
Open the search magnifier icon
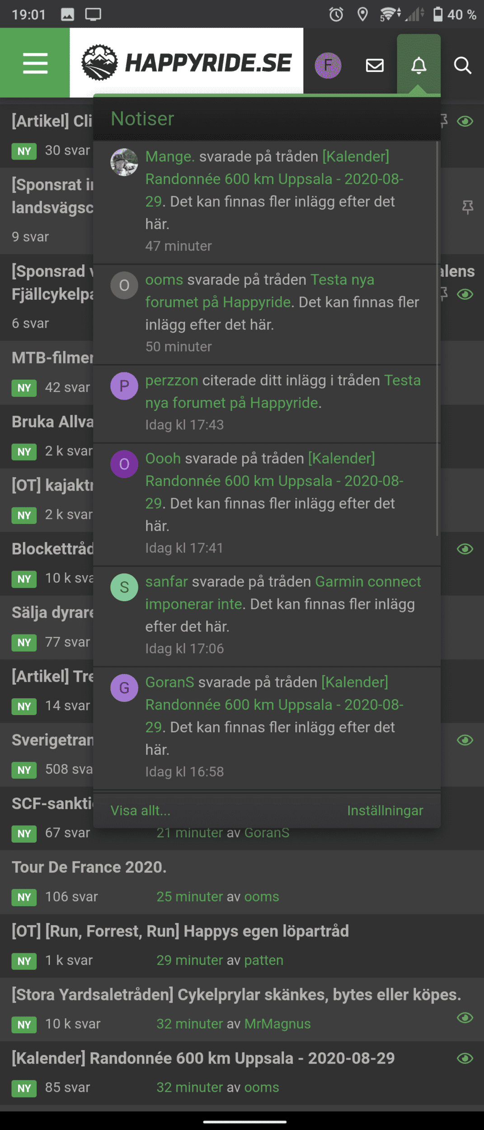pyautogui.click(x=462, y=66)
